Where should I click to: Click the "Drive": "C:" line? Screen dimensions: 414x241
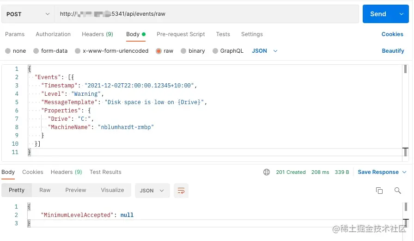coord(71,119)
